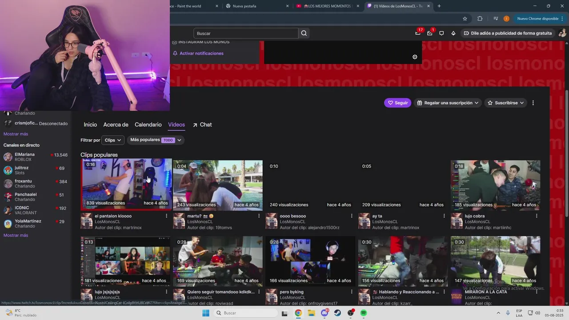Click the Twitch search magnifier icon

pyautogui.click(x=304, y=33)
